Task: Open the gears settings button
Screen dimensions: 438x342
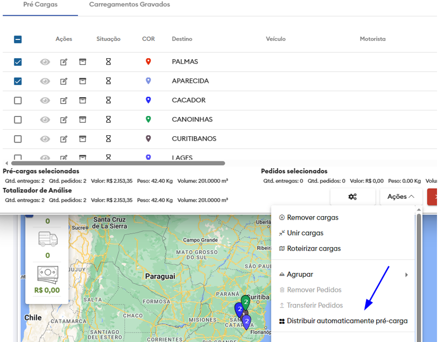Action: click(x=353, y=196)
